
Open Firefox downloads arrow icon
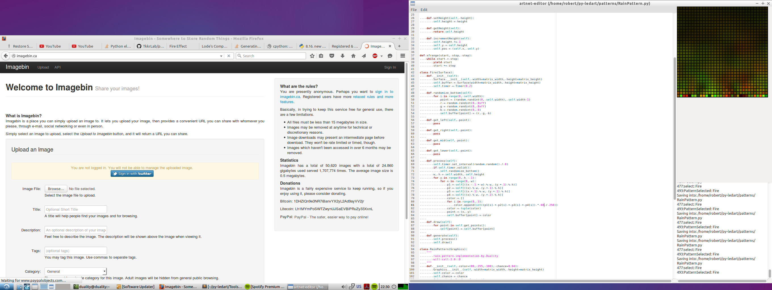[x=343, y=56]
